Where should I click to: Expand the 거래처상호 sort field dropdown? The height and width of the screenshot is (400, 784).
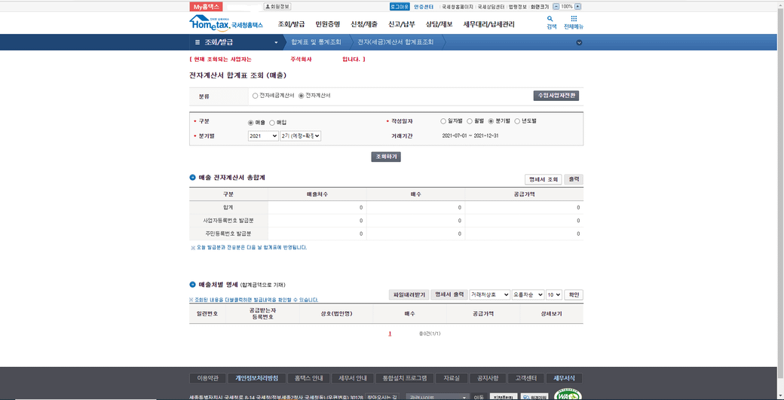point(490,295)
